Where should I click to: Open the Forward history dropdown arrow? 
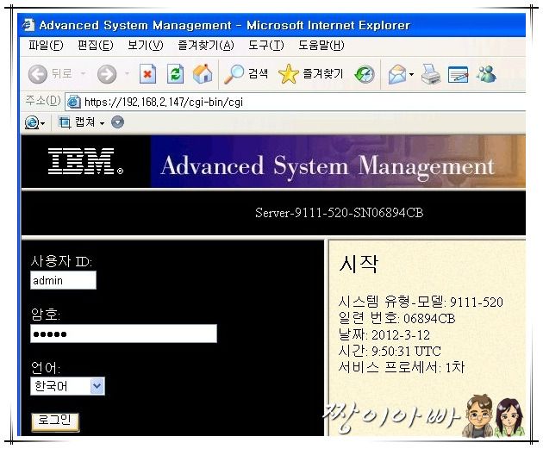click(127, 73)
